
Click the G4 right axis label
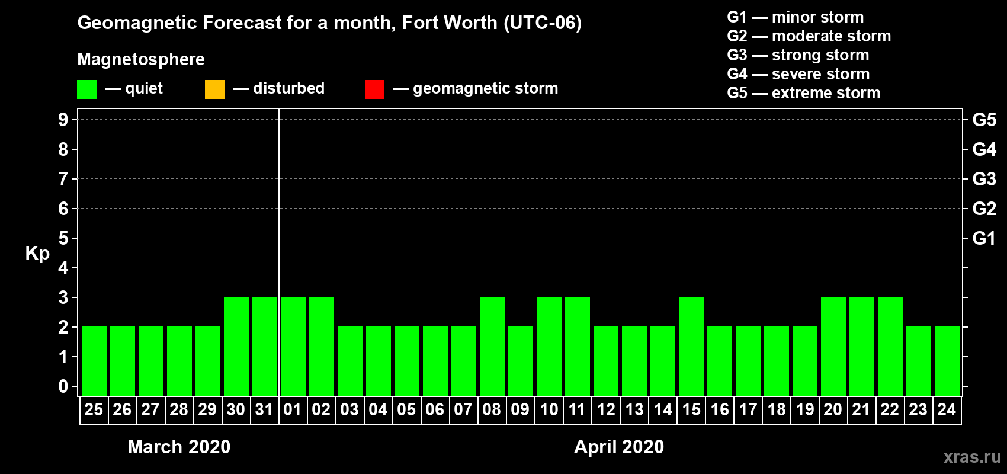coord(984,149)
